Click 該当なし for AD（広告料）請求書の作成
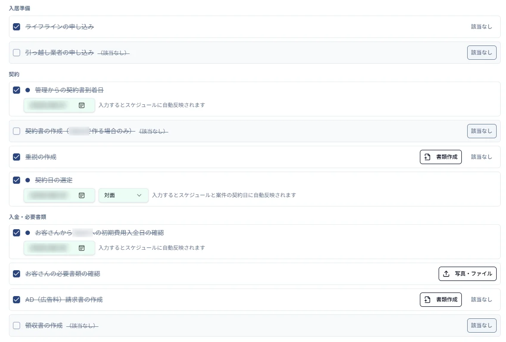 pyautogui.click(x=481, y=300)
